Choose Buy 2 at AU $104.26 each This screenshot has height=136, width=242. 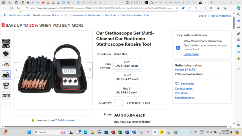click(127, 77)
